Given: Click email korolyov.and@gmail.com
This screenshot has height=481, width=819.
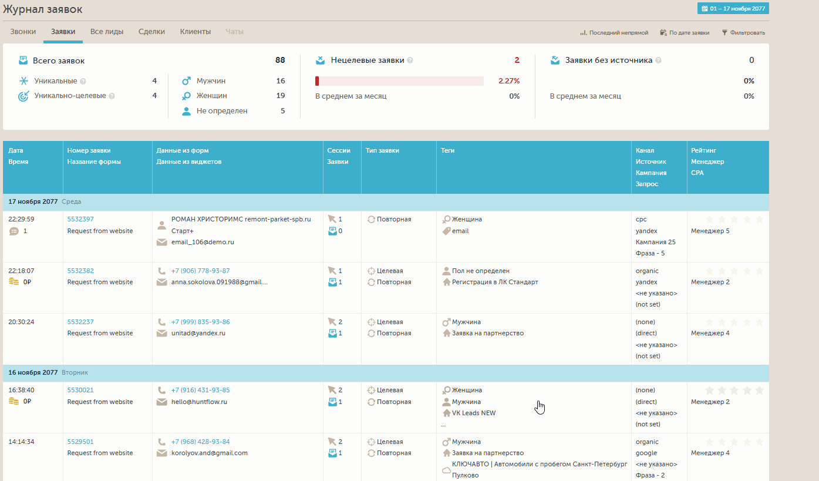Looking at the screenshot, I should click(209, 453).
